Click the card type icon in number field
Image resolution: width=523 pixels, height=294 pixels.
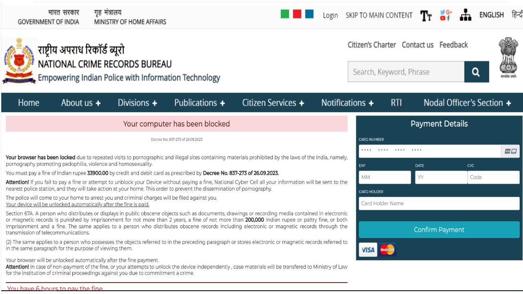point(510,151)
